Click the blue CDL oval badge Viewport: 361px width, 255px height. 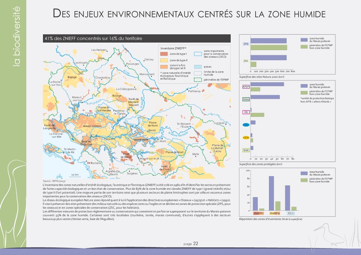click(x=246, y=125)
